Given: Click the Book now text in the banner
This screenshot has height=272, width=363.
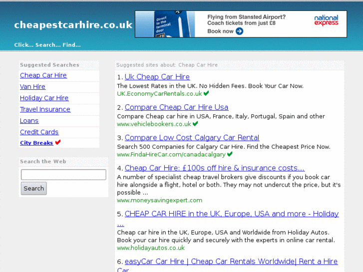Looking at the screenshot, I should [x=220, y=31].
